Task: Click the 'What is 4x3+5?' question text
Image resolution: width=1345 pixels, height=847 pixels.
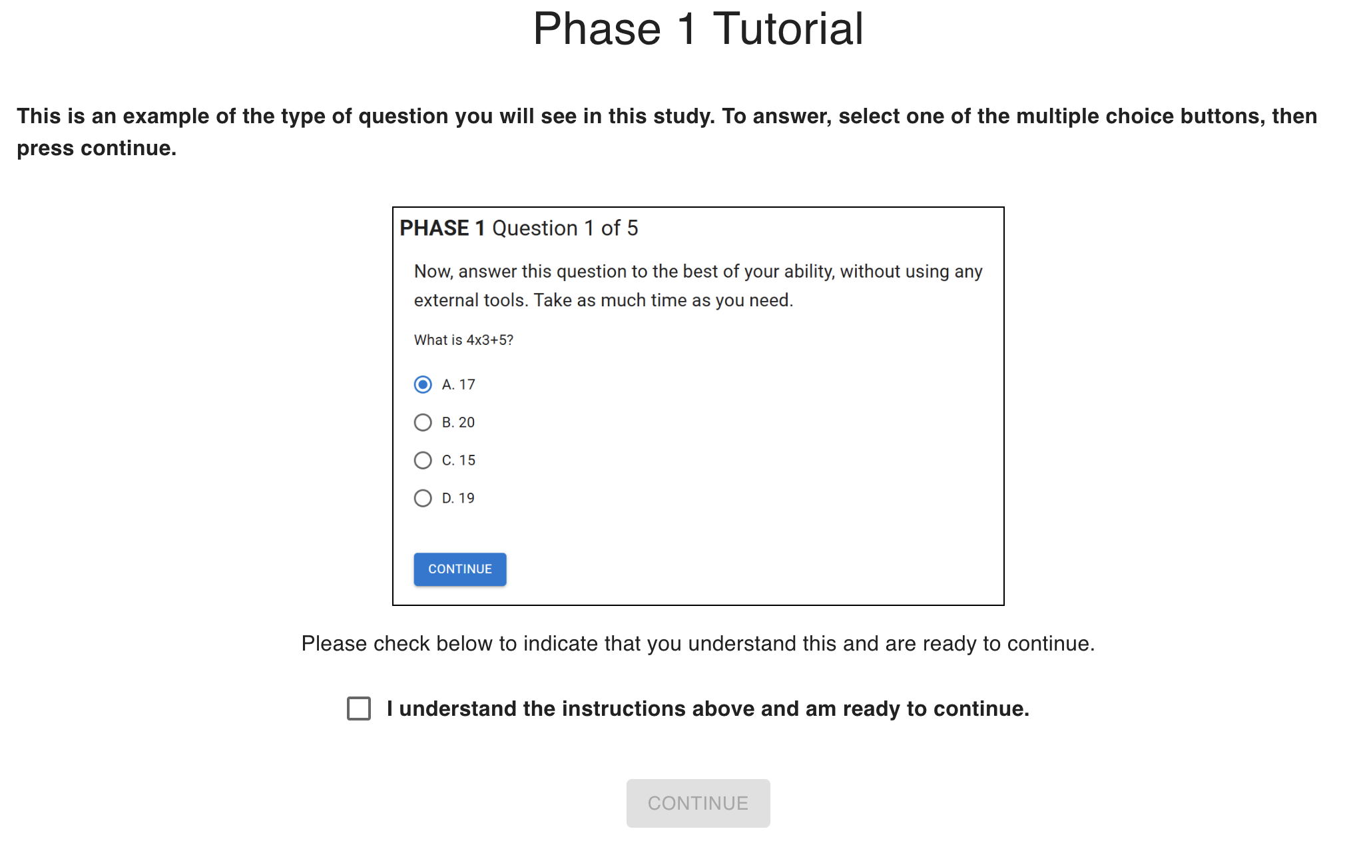Action: click(x=463, y=340)
